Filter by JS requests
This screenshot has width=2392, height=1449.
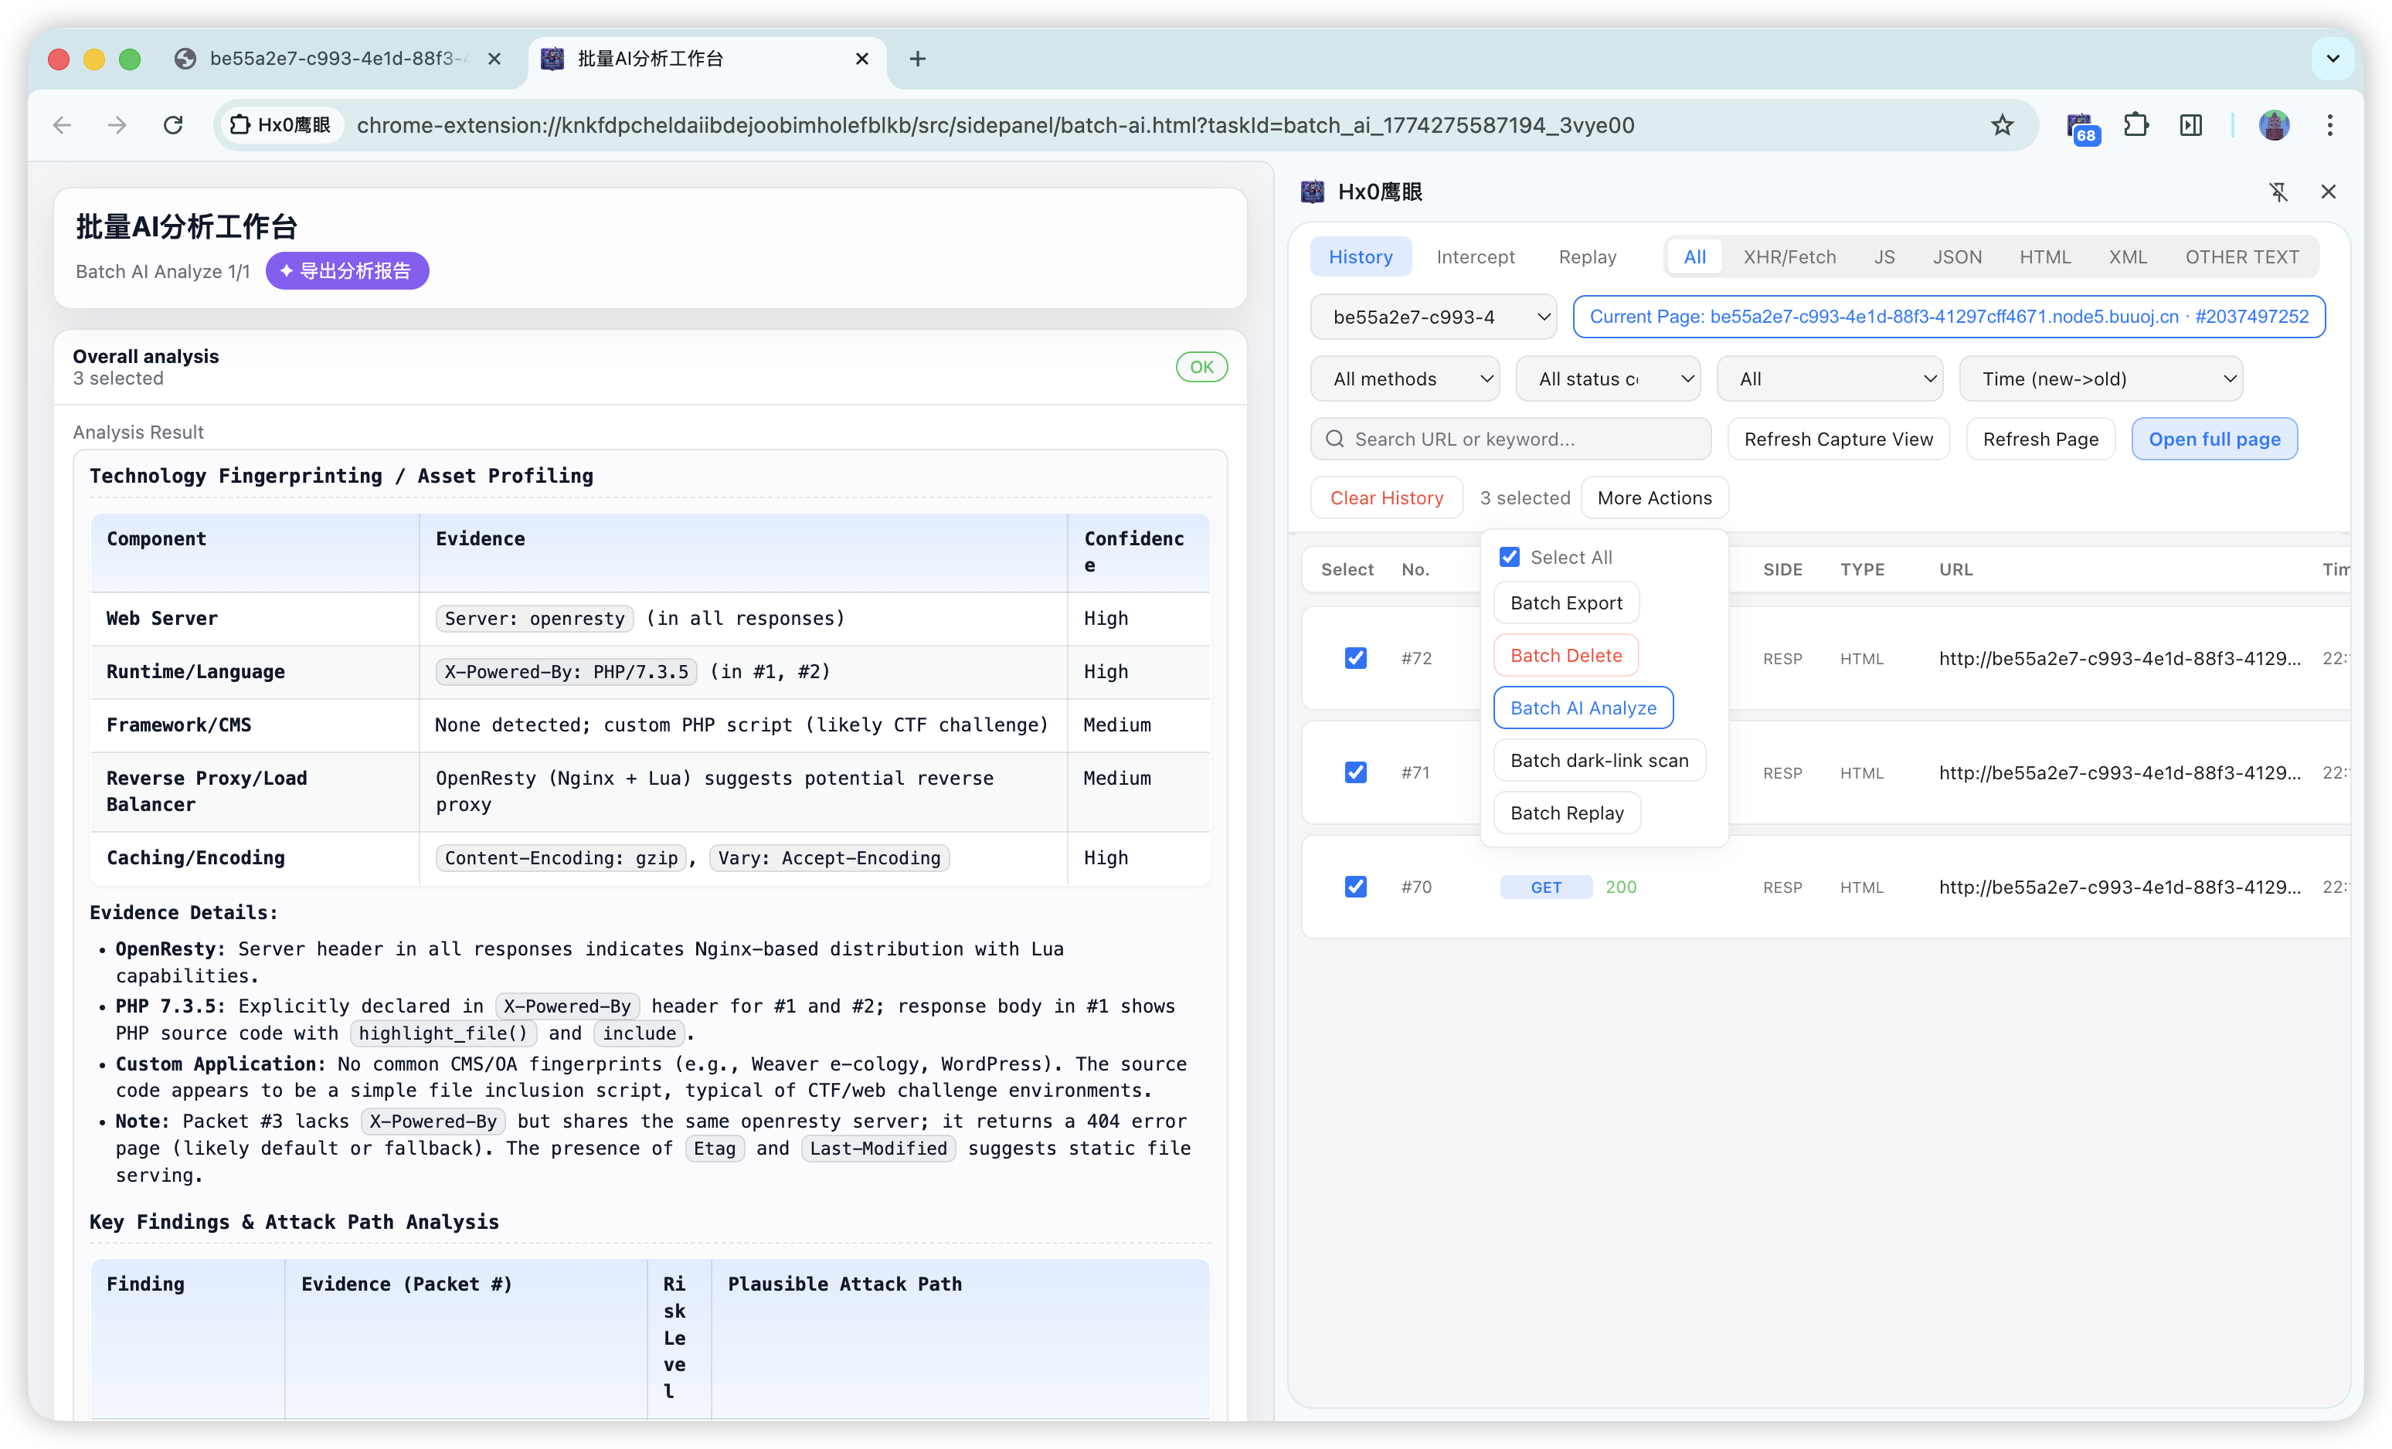tap(1884, 257)
